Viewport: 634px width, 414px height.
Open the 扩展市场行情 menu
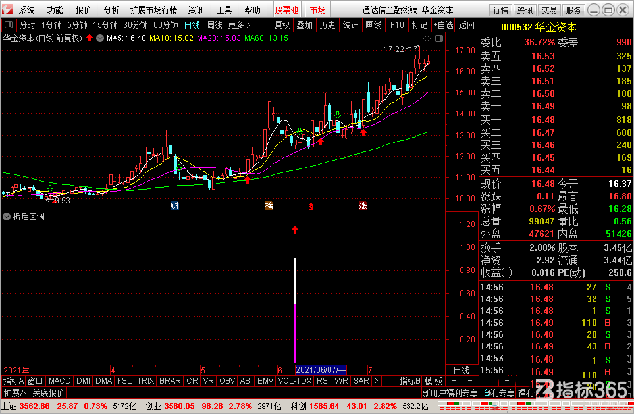click(x=153, y=10)
